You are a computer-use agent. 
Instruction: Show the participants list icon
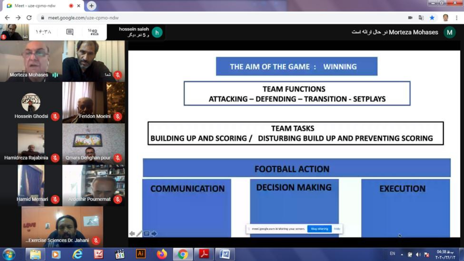94,32
